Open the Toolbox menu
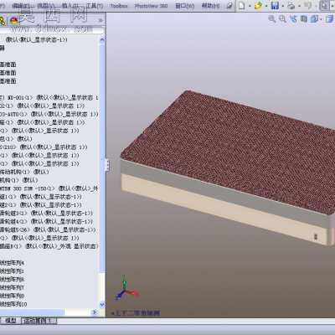 (119, 6)
